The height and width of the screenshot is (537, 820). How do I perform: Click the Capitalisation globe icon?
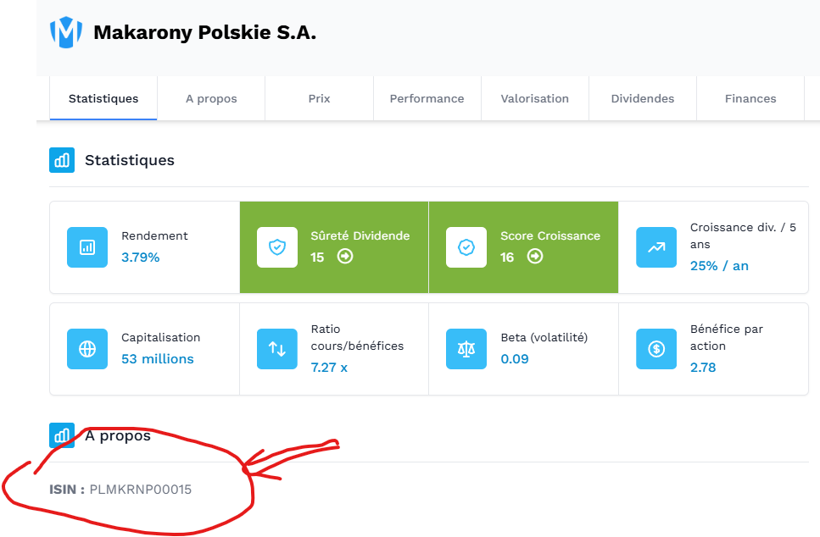tap(87, 349)
